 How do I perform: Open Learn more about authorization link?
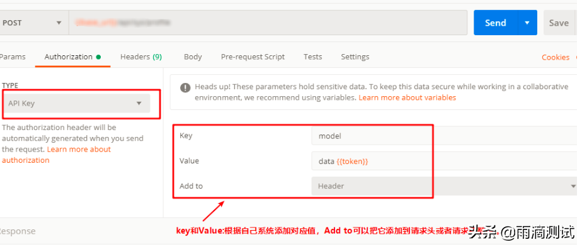pos(57,155)
